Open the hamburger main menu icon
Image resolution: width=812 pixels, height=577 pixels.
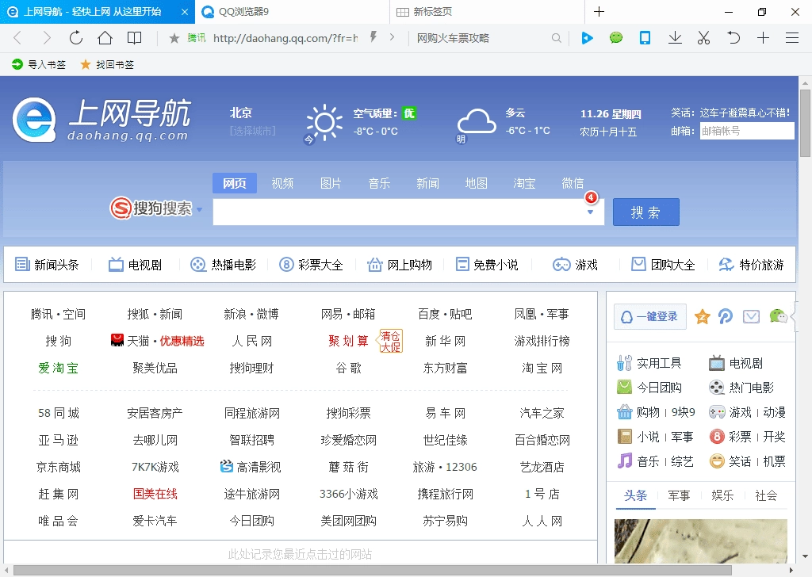pos(792,38)
